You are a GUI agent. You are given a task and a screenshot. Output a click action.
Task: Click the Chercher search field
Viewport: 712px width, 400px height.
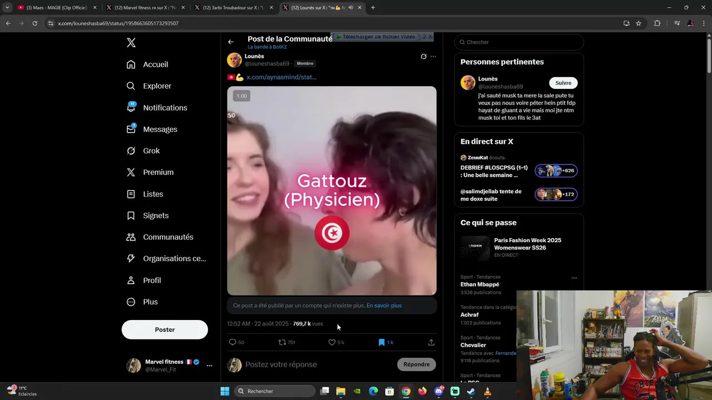[x=519, y=42]
